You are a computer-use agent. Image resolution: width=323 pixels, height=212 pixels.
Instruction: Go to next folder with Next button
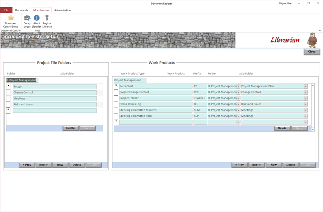coord(43,165)
